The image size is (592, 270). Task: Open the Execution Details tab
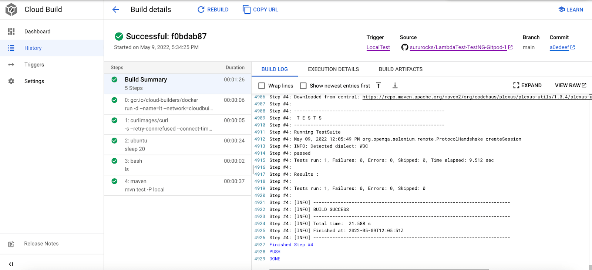click(x=333, y=69)
